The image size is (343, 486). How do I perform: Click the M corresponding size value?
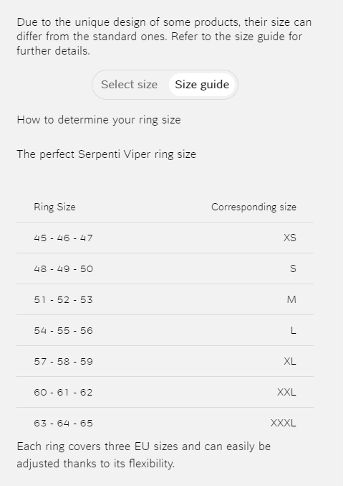click(291, 299)
